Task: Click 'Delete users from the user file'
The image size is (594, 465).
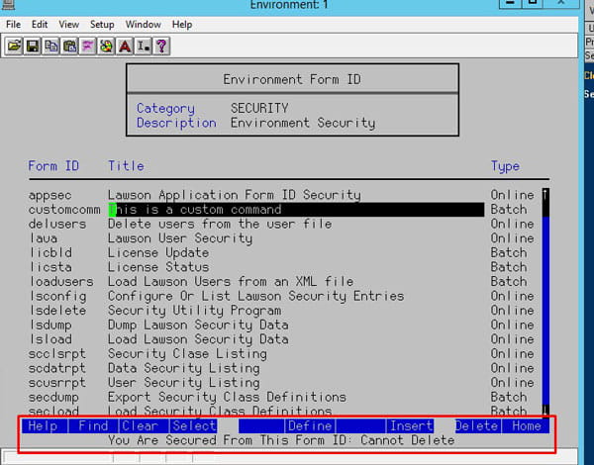Action: [220, 225]
